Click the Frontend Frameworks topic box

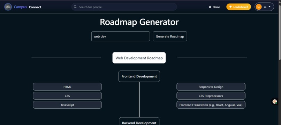[x=211, y=105]
